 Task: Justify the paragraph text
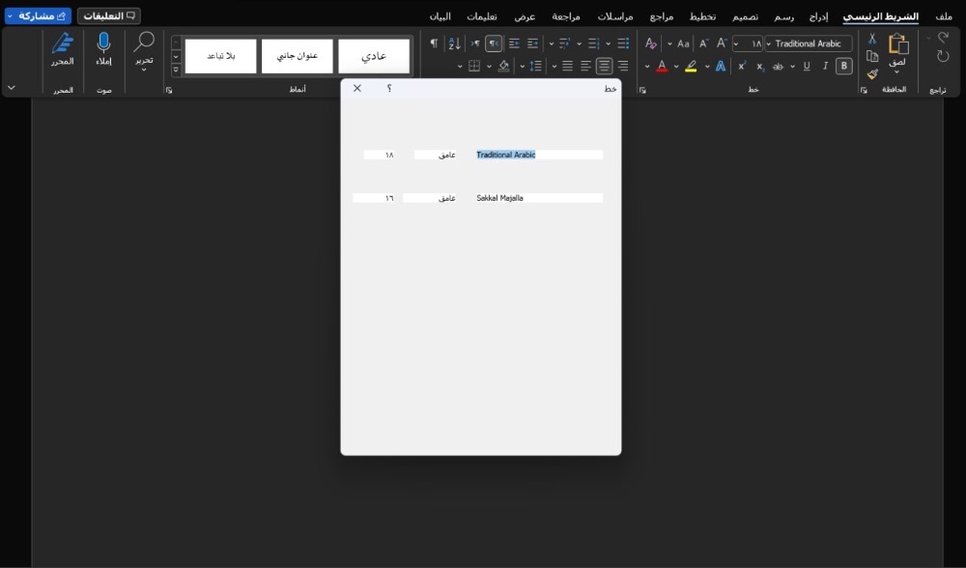(x=567, y=66)
